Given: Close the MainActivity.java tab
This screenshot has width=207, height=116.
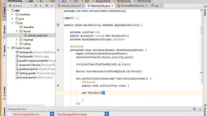Looking at the screenshot, I should [x=112, y=6].
